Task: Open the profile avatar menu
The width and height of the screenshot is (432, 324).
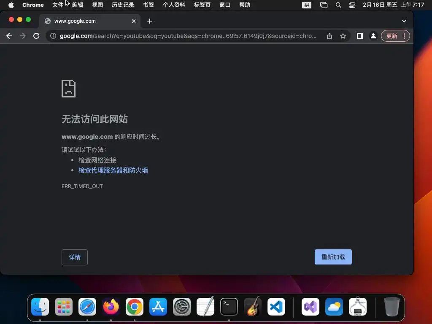Action: tap(373, 36)
